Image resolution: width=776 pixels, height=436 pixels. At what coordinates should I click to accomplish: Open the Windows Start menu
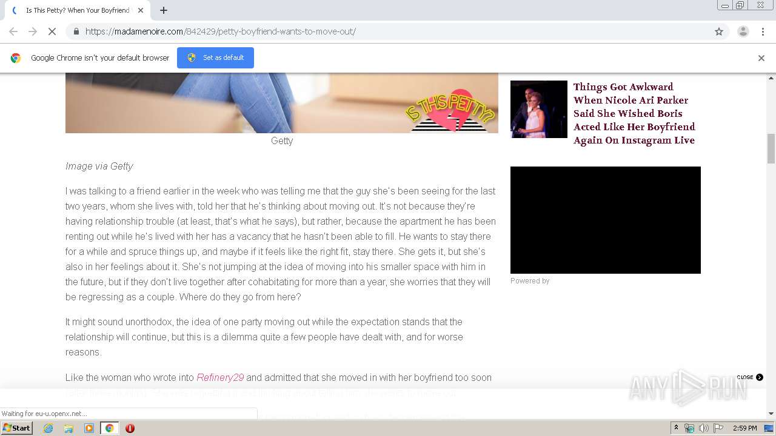[17, 428]
